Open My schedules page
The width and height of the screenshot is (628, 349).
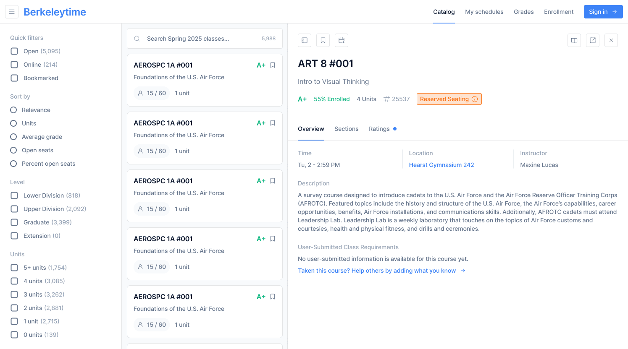[x=484, y=12]
